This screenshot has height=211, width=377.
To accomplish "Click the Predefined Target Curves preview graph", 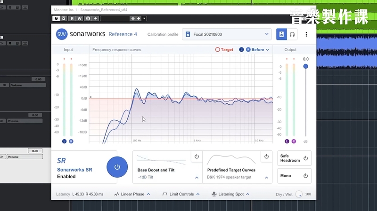I will coord(231,160).
